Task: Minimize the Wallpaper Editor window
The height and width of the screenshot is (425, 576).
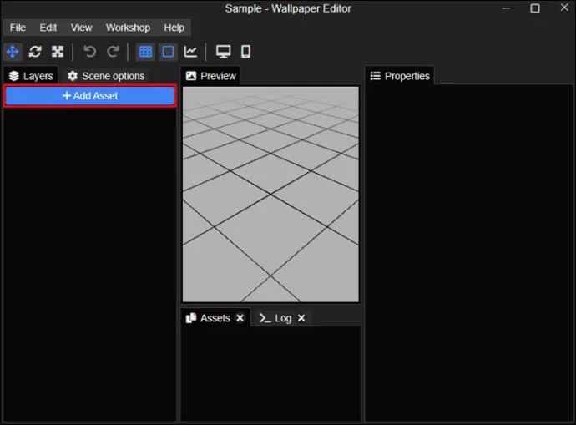Action: pyautogui.click(x=506, y=8)
